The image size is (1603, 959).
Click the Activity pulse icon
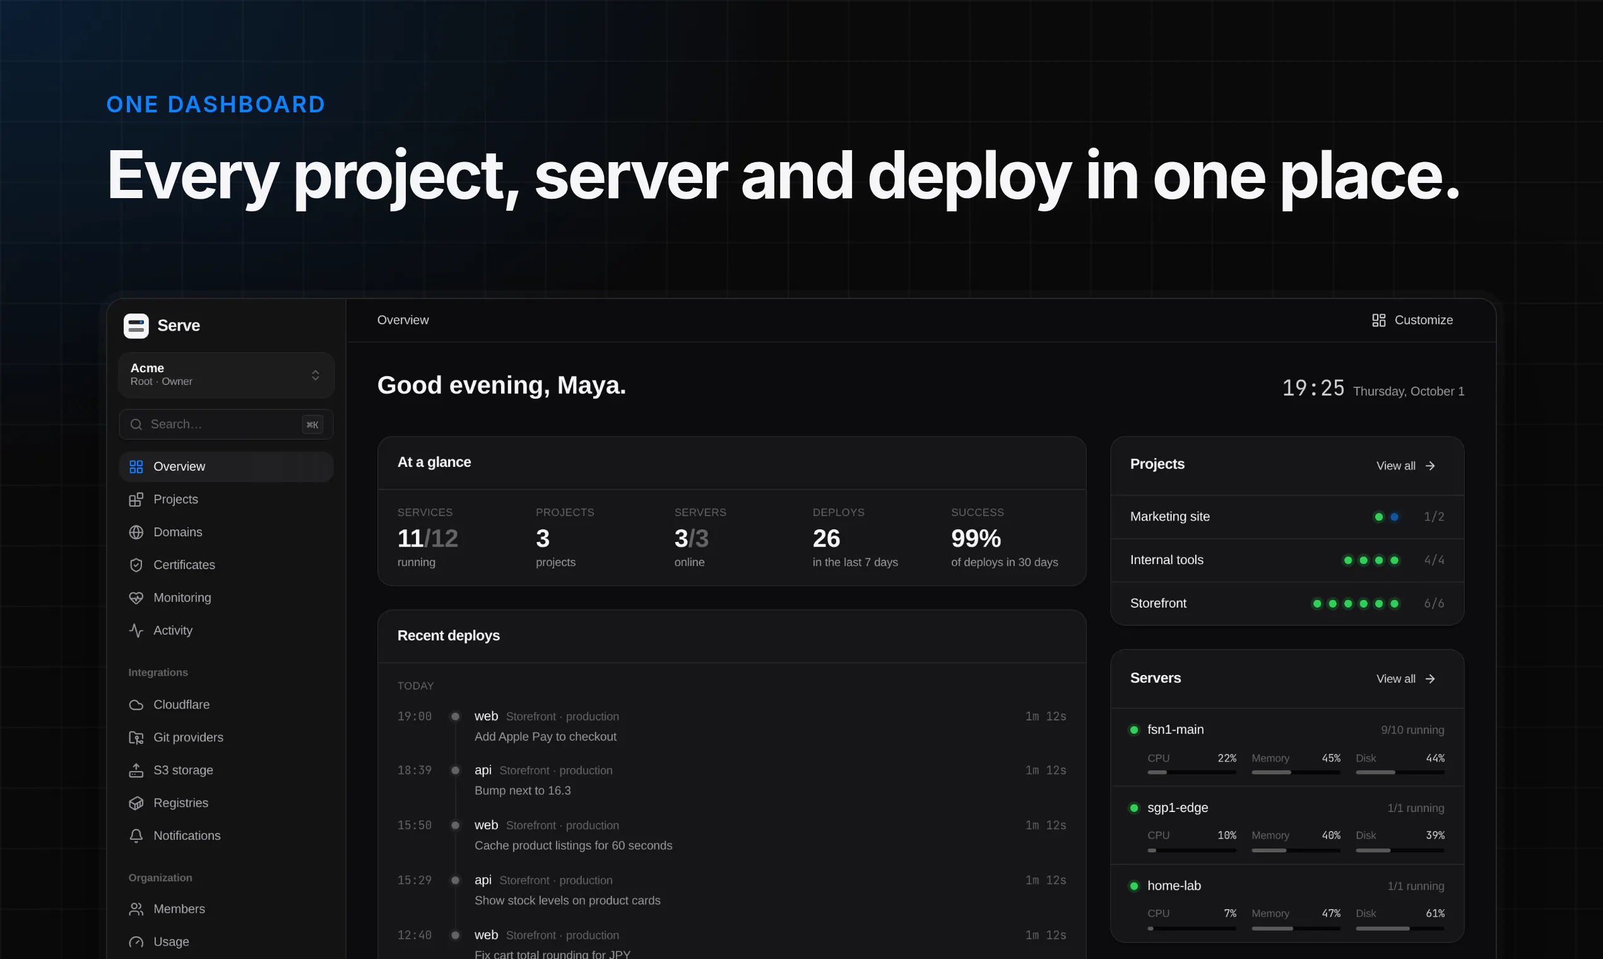coord(136,631)
